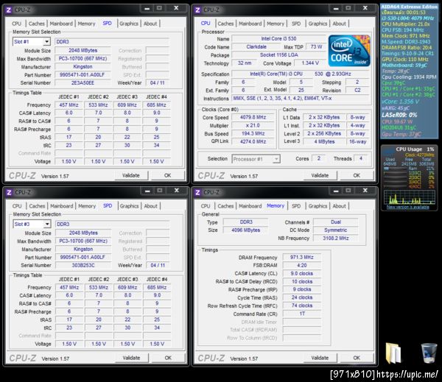Screen dimensions: 442x382
Task: Open Mainboard tab in the Slot #1 window
Action: 61,24
